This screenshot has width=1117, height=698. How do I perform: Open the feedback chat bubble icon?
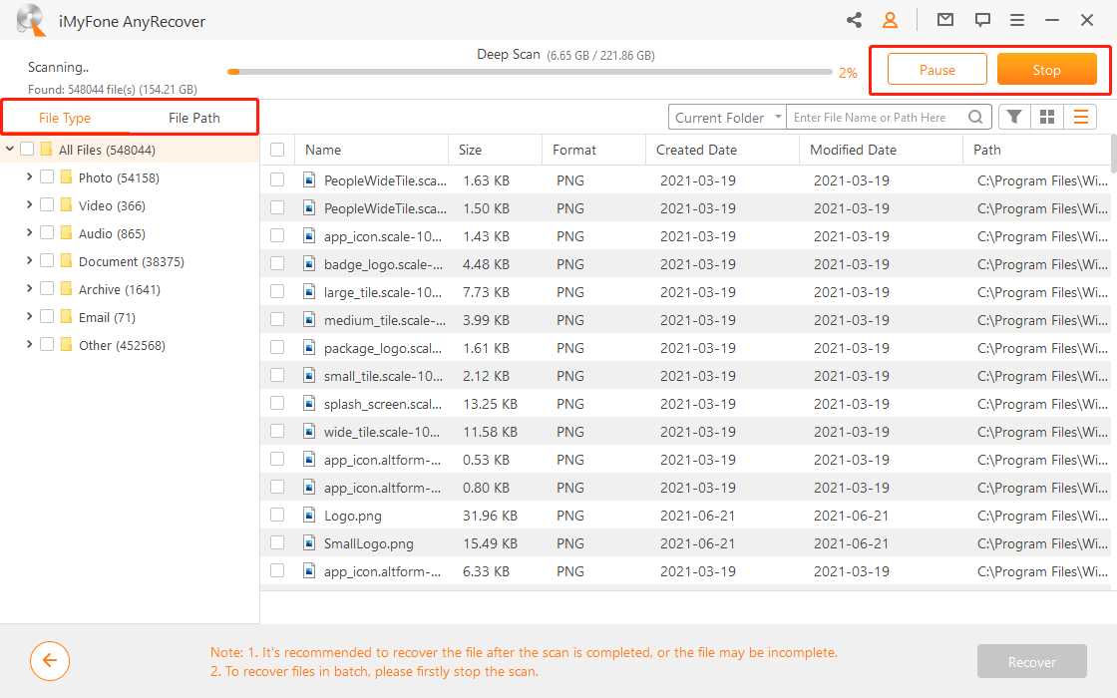982,20
